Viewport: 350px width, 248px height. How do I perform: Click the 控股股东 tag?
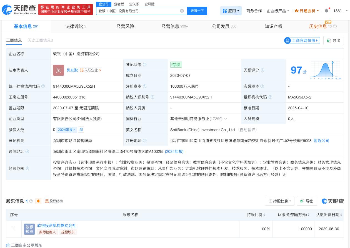click(x=68, y=232)
